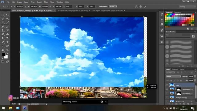Select the Brush tool
Viewport: 197px width, 111px height.
(x=7, y=27)
